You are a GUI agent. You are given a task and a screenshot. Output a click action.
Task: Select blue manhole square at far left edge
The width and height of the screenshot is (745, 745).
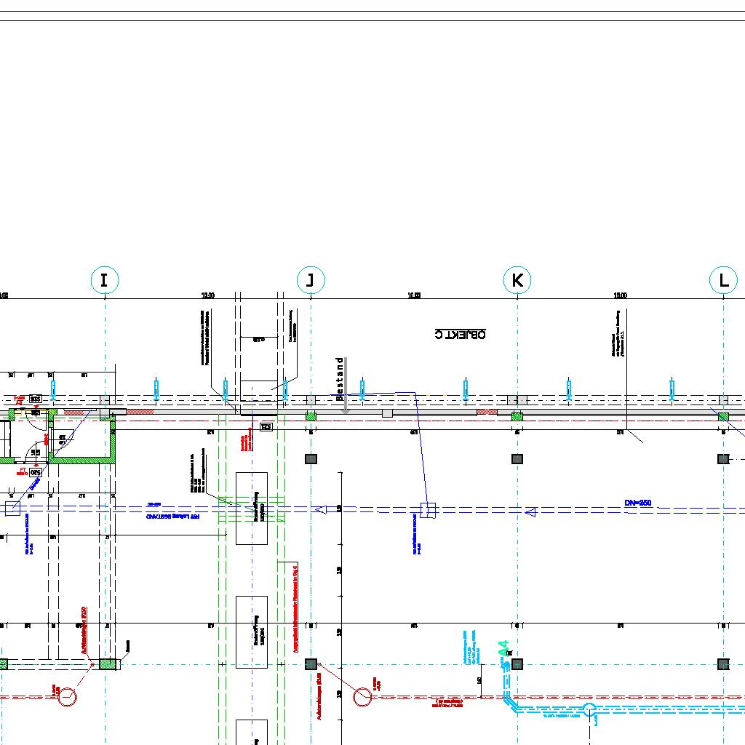12,509
